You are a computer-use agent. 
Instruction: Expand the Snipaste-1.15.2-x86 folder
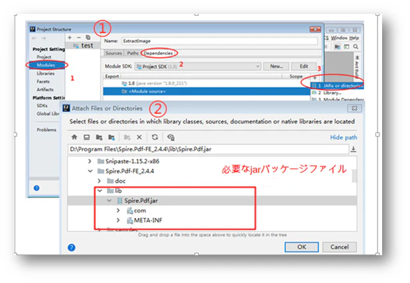tap(90, 161)
